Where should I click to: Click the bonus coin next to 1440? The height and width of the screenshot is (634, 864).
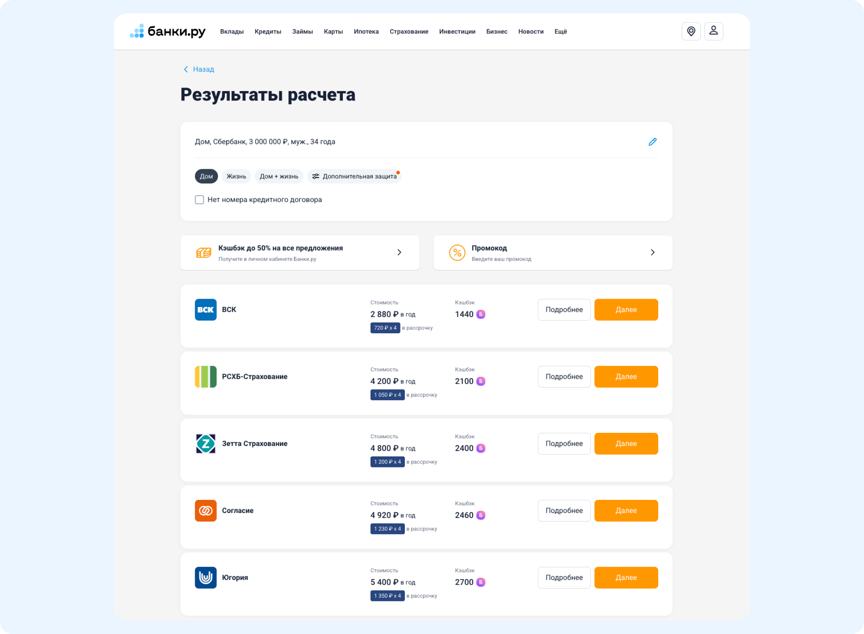[x=481, y=314]
